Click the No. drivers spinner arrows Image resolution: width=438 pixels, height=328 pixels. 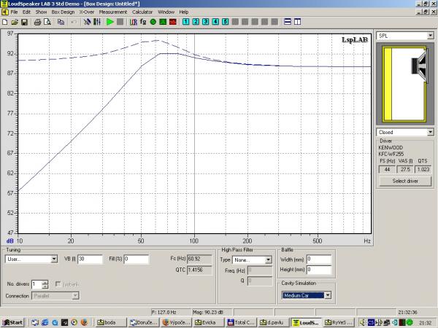tap(45, 284)
